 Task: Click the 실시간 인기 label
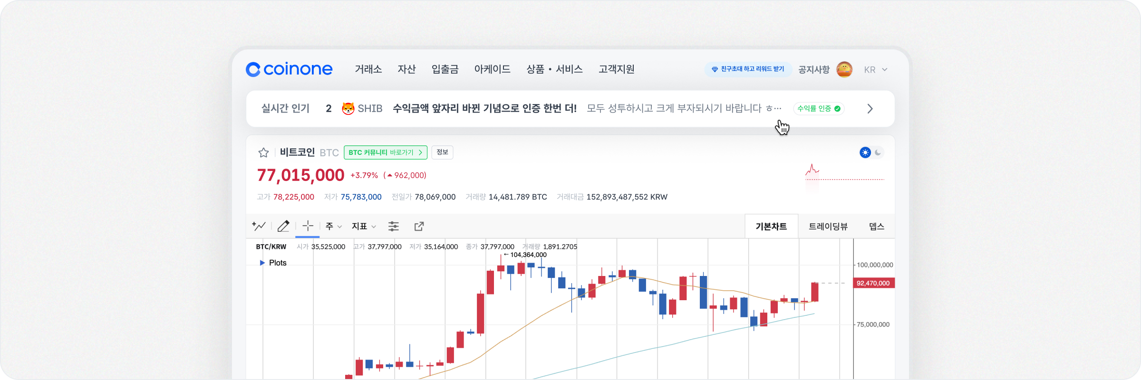(x=285, y=109)
